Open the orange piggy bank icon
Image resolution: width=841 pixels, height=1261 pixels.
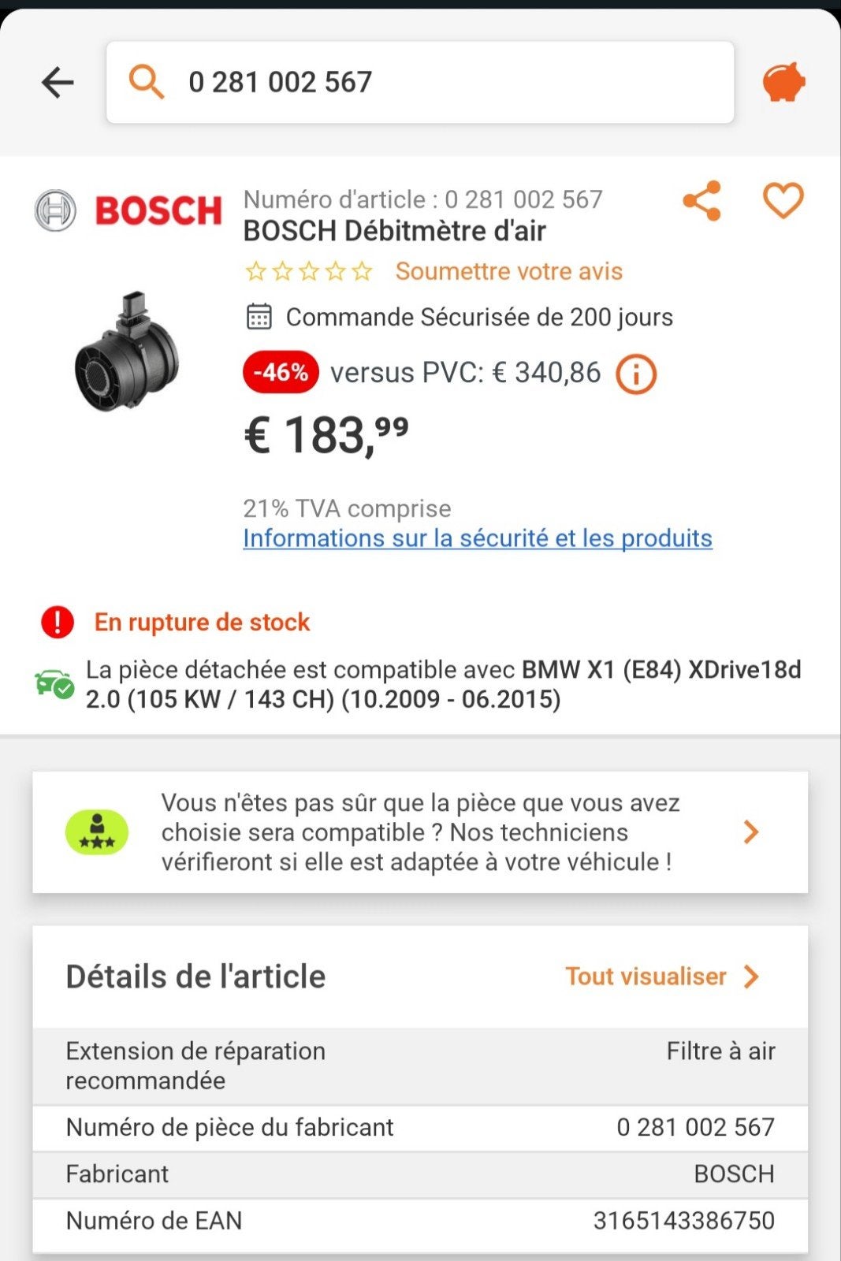(783, 82)
